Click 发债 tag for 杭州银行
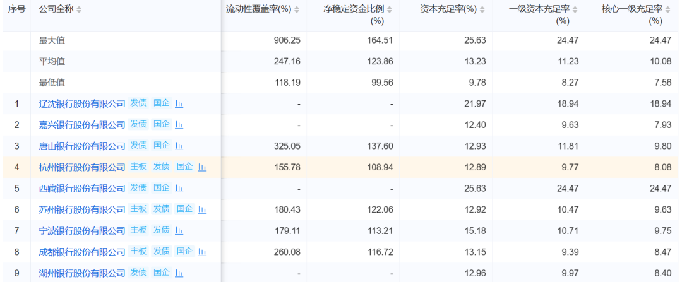The image size is (682, 282). (162, 167)
